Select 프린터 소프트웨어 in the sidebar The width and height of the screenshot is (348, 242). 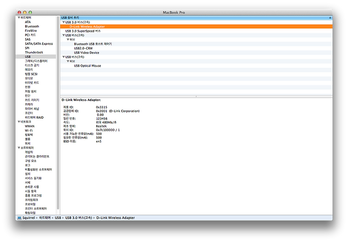36,209
